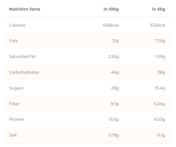Select the Fats row label

(13, 41)
